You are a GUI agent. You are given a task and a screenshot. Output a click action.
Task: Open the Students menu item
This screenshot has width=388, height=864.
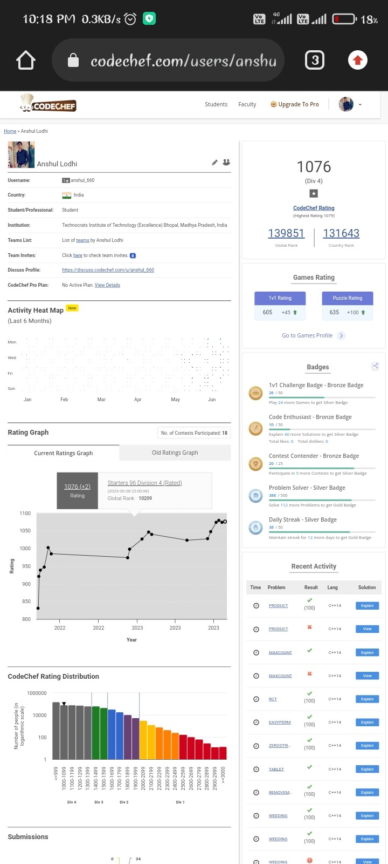point(216,104)
